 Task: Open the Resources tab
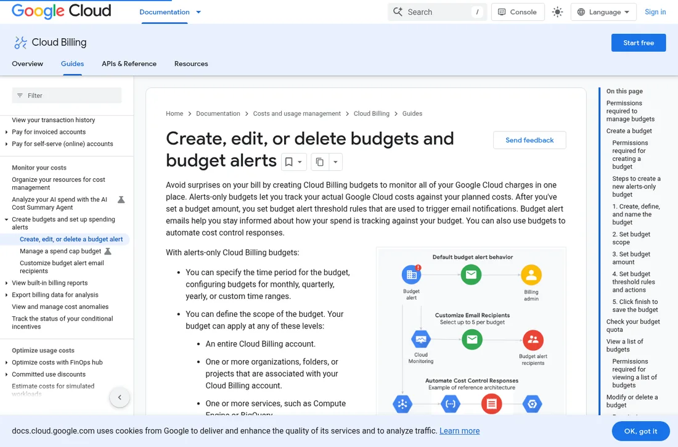(191, 64)
